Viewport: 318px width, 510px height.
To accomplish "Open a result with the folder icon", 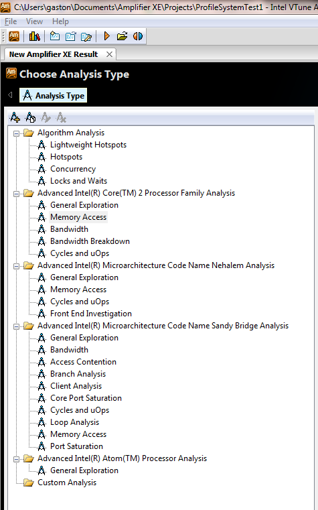I will coord(122,36).
